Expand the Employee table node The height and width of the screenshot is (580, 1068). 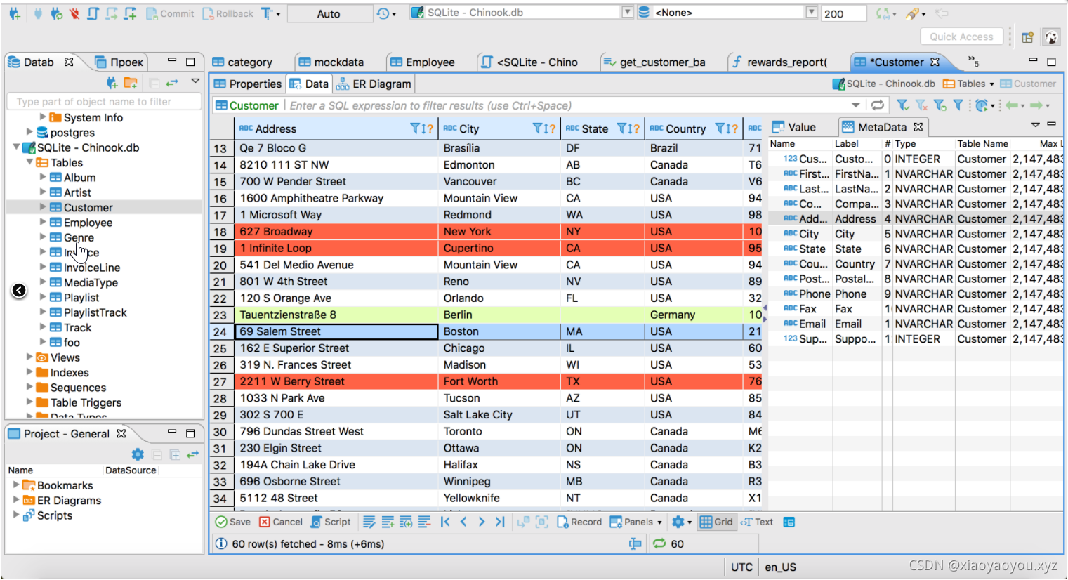tap(43, 222)
